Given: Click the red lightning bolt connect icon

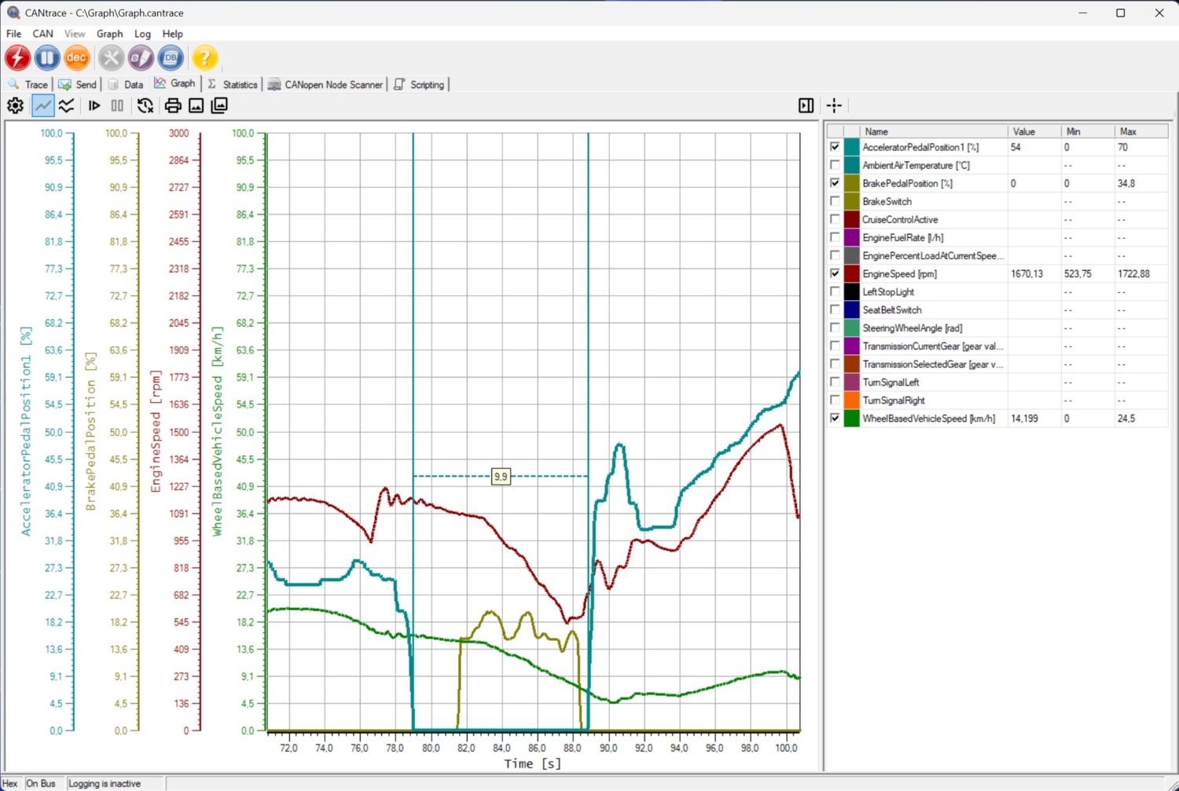Looking at the screenshot, I should tap(17, 57).
